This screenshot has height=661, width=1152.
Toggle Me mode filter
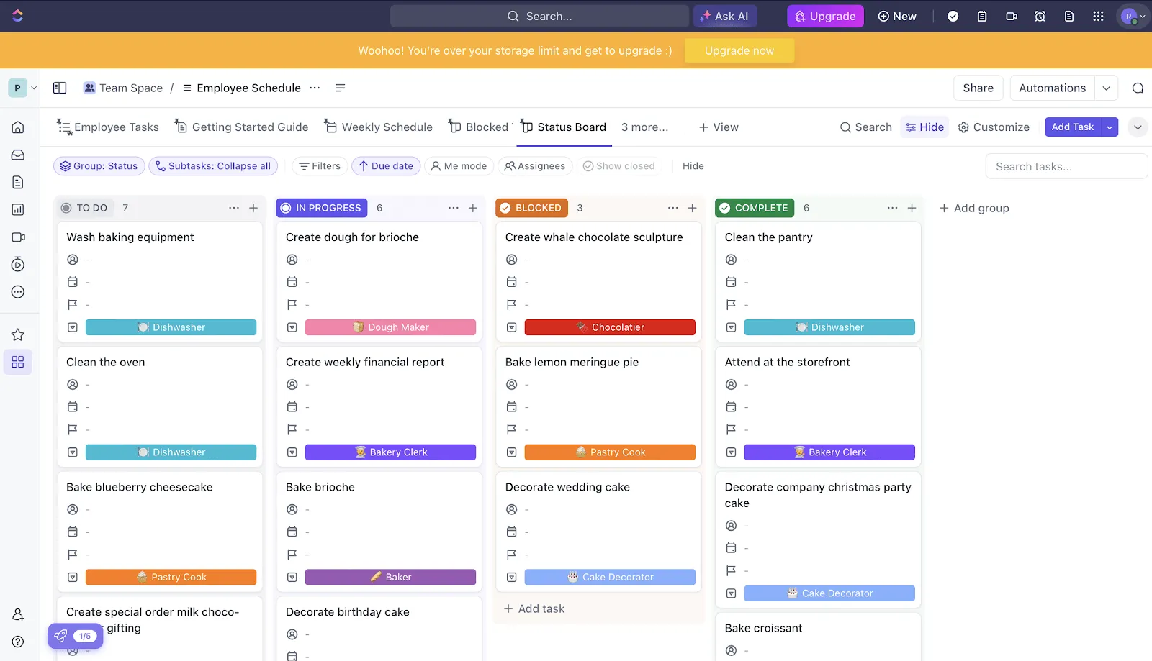point(459,166)
